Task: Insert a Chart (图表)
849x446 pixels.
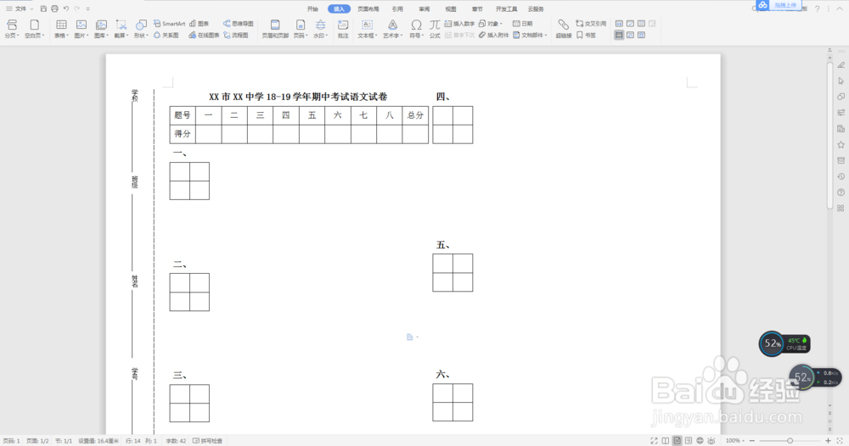Action: tap(200, 24)
